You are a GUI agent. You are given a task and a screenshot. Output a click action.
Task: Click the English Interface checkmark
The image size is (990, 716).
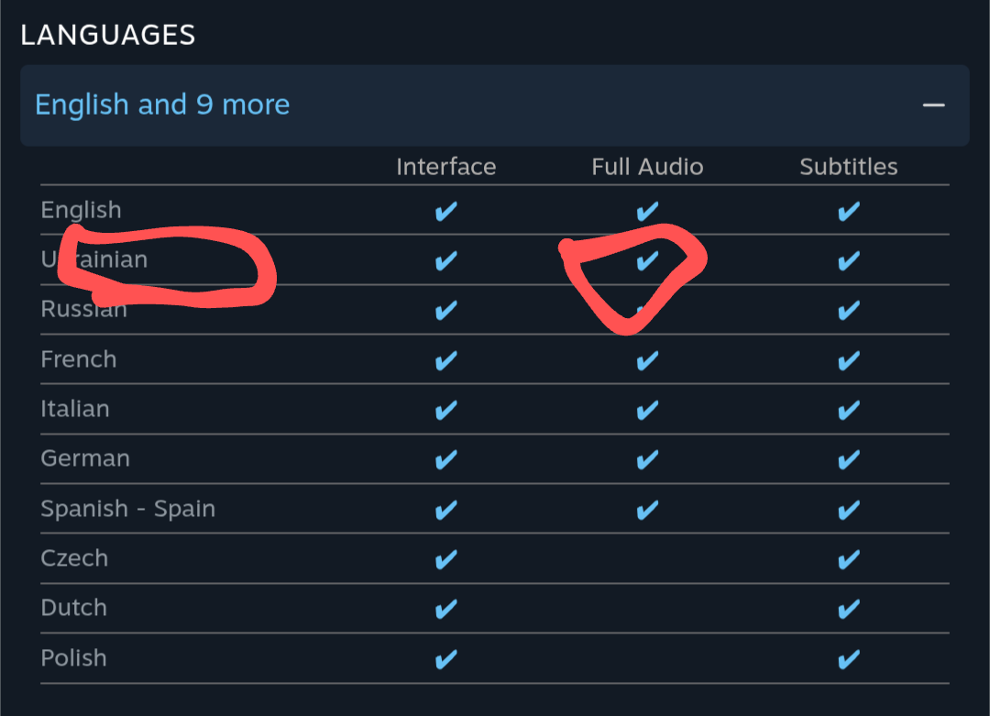click(445, 212)
